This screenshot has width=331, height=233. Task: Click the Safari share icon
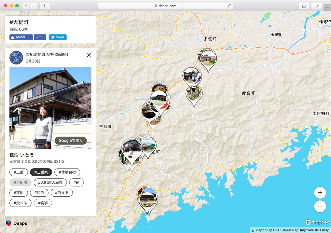[x=304, y=6]
